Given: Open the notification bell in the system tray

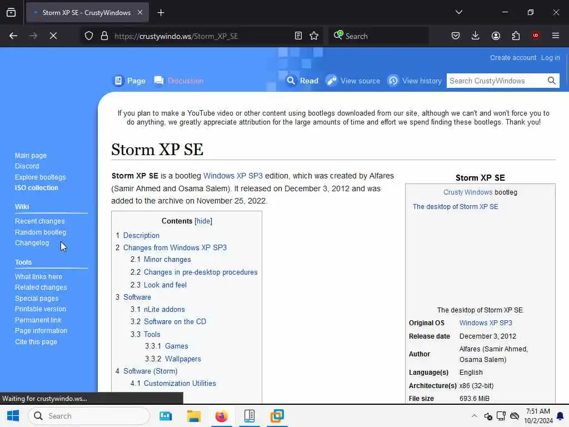Looking at the screenshot, I should point(560,416).
